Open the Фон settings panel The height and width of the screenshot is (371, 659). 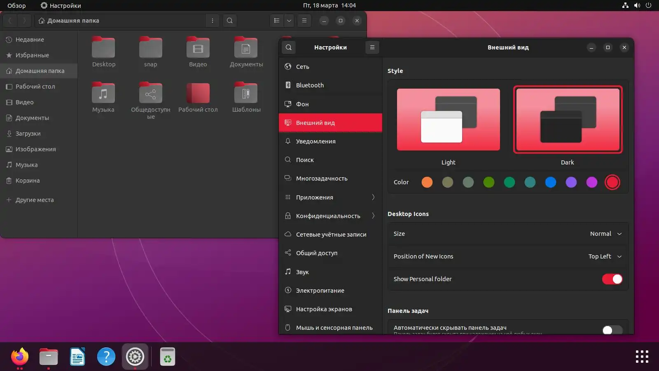click(x=330, y=104)
